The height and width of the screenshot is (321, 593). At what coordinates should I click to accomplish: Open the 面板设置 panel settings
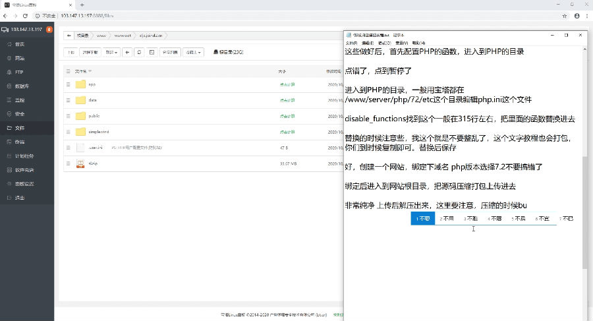24,184
